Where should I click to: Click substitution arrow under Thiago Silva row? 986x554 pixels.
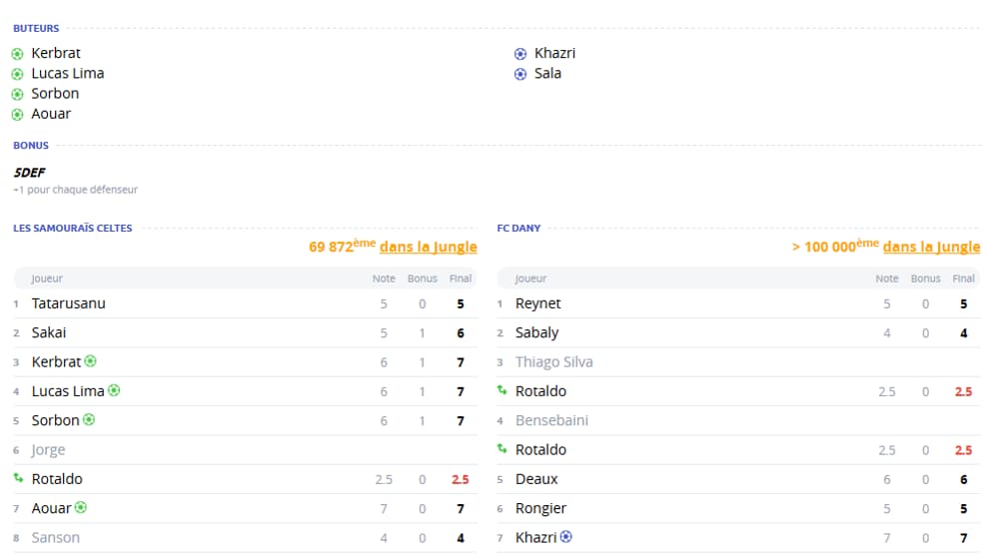pos(501,390)
